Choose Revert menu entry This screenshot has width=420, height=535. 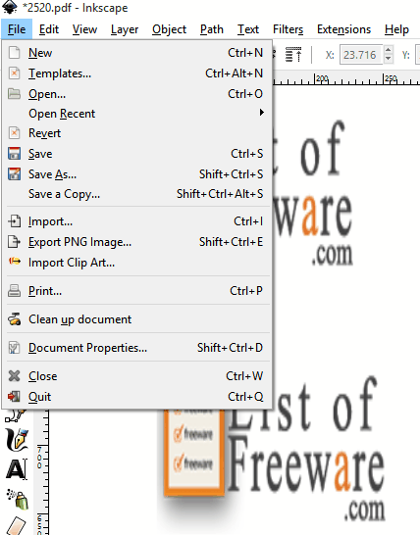[137, 133]
